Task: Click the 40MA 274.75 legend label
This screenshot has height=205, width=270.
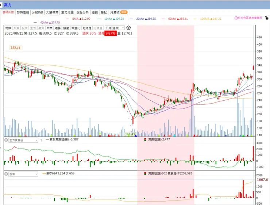Action: pyautogui.click(x=50, y=23)
